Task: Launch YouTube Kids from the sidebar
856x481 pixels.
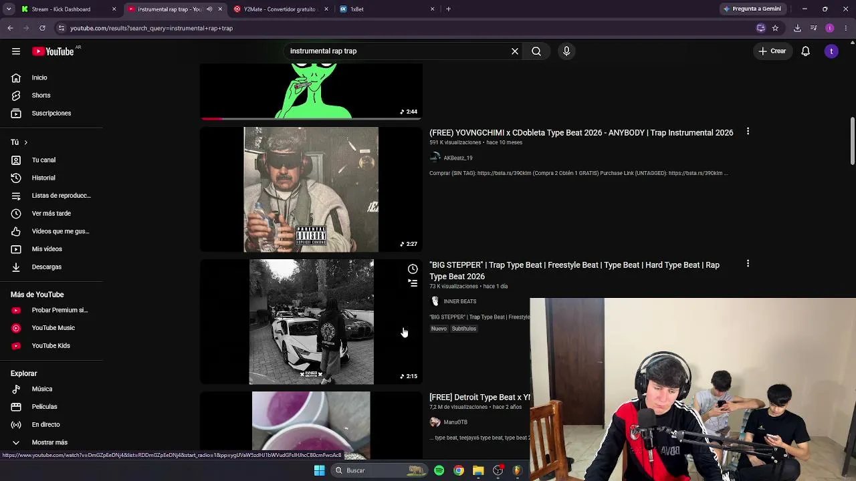Action: 51,345
